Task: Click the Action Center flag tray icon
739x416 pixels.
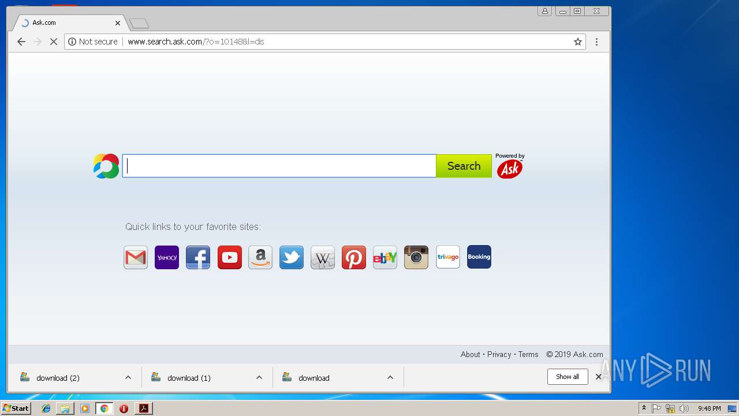Action: (656, 408)
